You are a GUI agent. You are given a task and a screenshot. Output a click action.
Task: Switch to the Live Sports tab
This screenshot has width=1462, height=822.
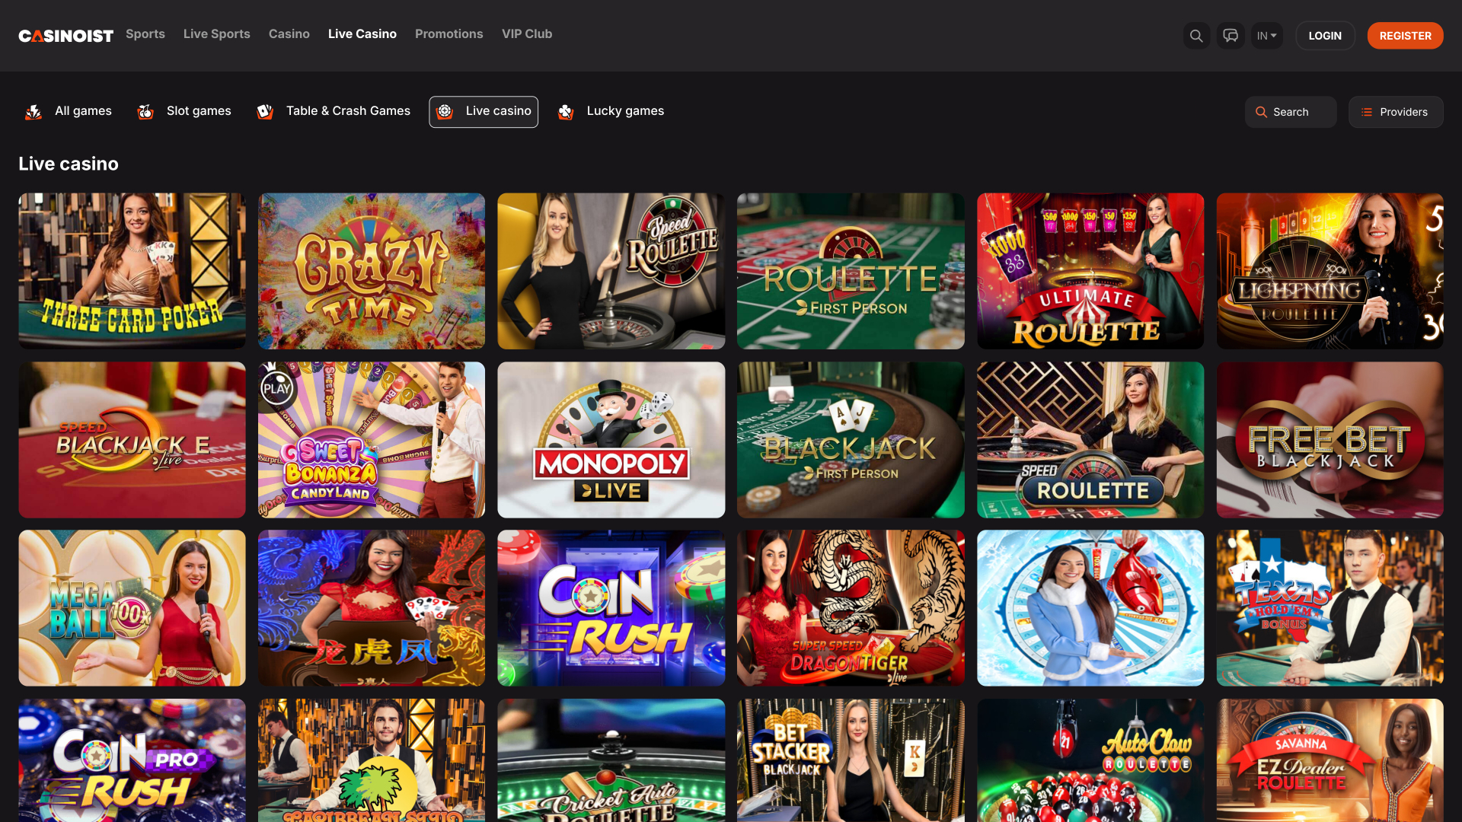[216, 33]
